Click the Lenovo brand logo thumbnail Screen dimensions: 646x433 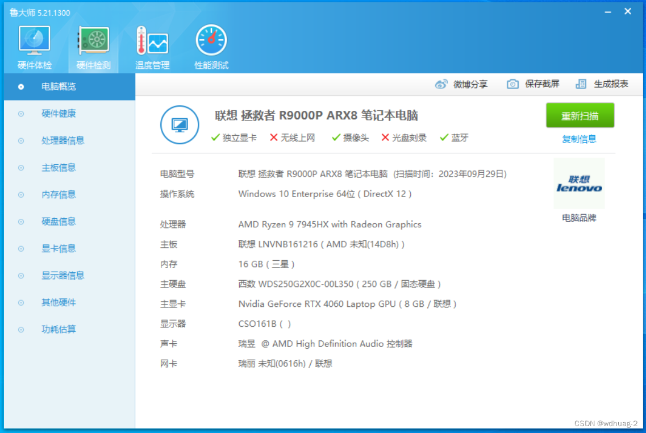coord(579,184)
